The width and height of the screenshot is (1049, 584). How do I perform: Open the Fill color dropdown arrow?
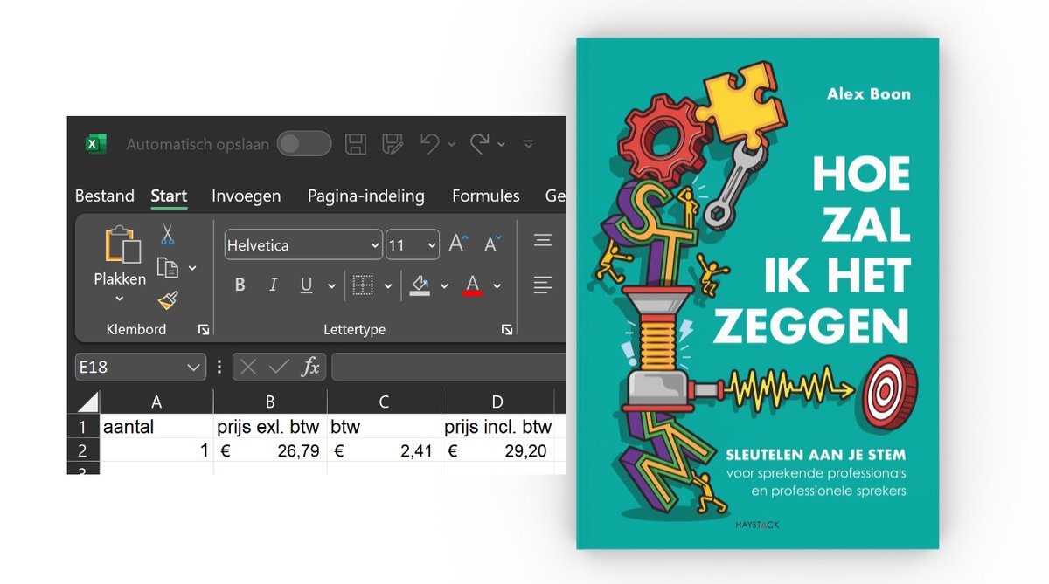tap(444, 285)
